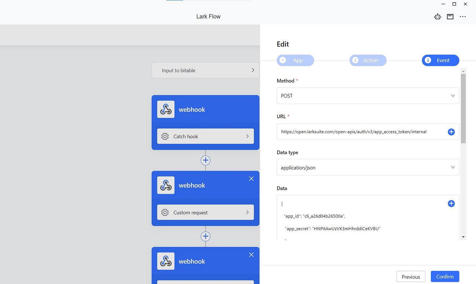This screenshot has height=284, width=476.
Task: Expand the Input to bitable item
Action: pos(205,70)
